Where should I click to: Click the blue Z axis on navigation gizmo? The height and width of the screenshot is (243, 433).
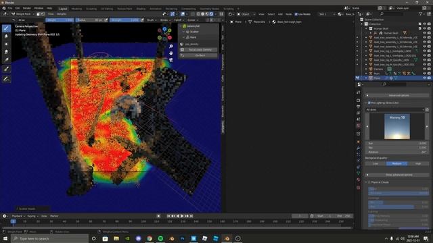click(164, 28)
